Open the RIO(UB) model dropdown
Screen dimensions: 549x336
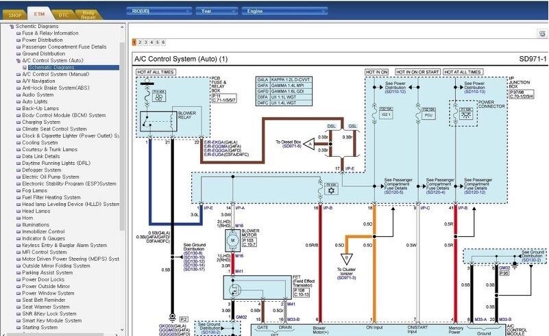click(x=159, y=11)
